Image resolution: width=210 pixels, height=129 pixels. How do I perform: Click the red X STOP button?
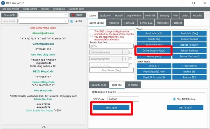pos(78,15)
